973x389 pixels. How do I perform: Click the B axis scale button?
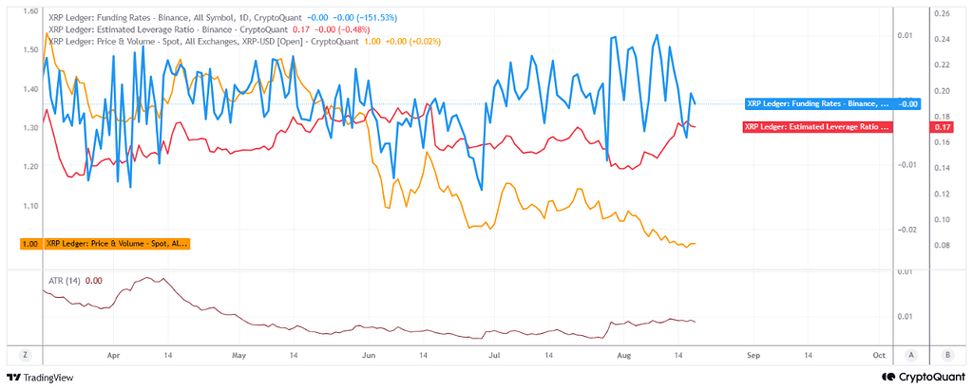[x=947, y=355]
